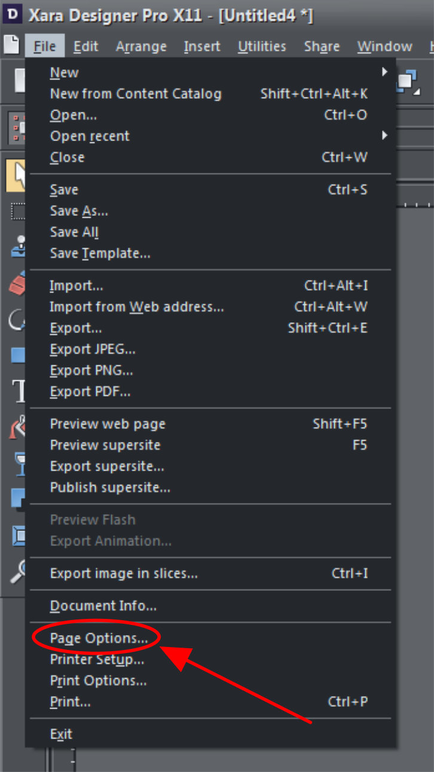Open the Edit menu
Screen dimensions: 434x772
(85, 45)
